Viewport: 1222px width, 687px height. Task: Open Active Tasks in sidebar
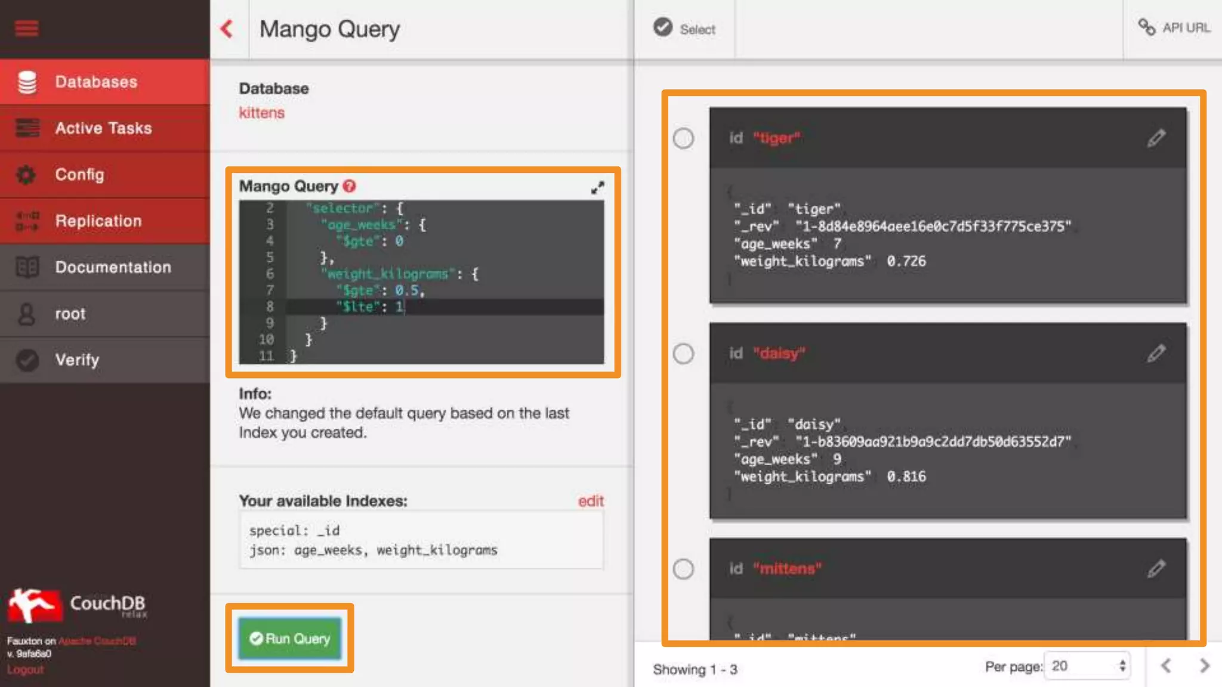click(x=103, y=128)
